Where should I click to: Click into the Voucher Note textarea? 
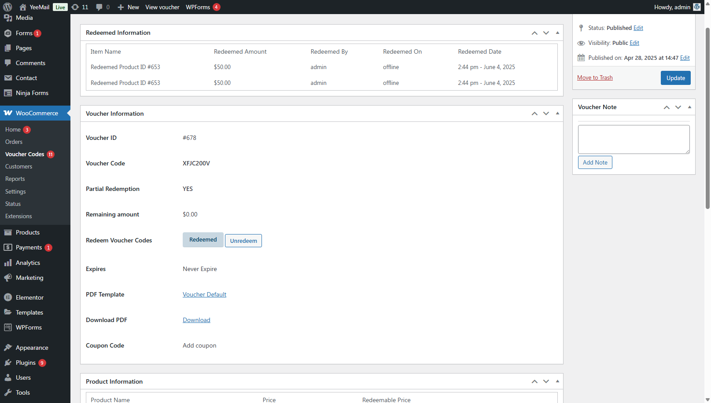634,139
